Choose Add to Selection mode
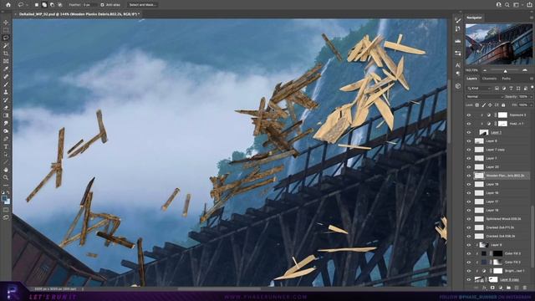This screenshot has height=301, width=535. click(44, 5)
